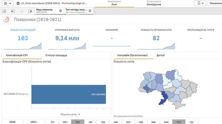222x124 pixels.
Task: Step back in selections
Action: pos(13,11)
